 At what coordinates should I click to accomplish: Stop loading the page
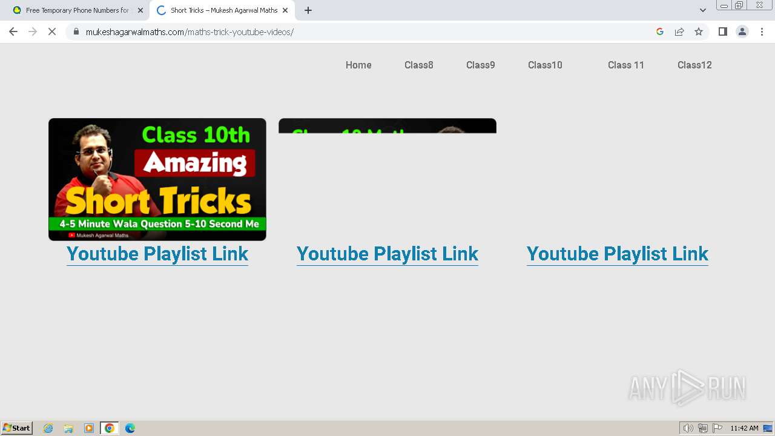point(52,31)
